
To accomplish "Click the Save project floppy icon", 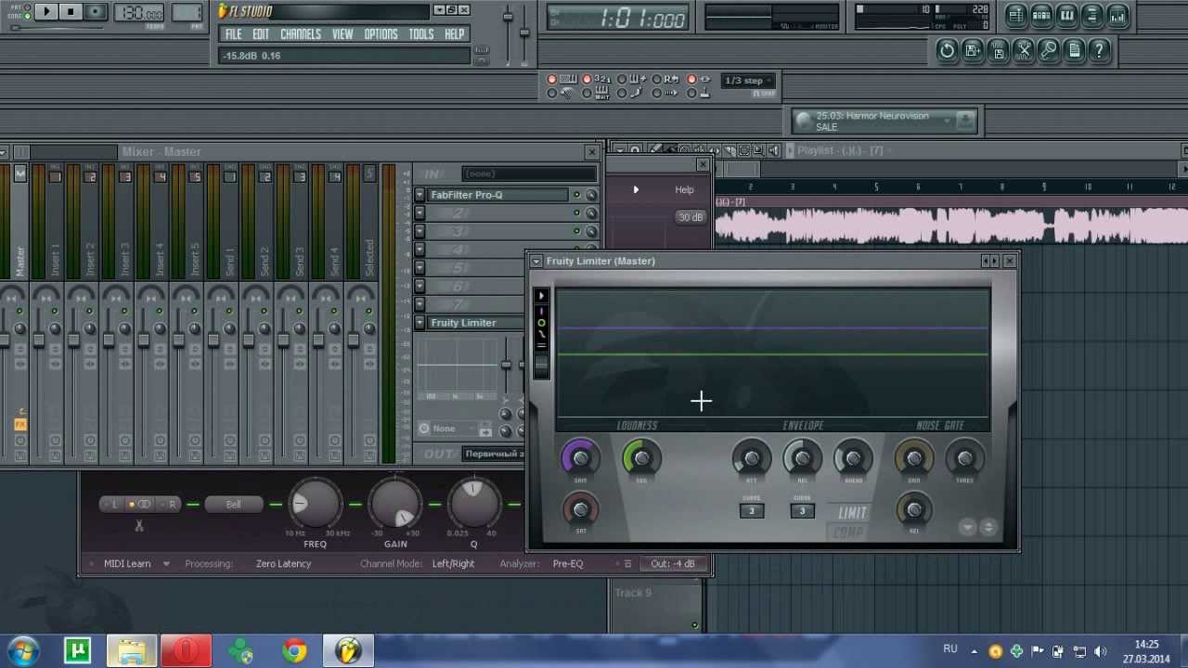I will pos(998,50).
